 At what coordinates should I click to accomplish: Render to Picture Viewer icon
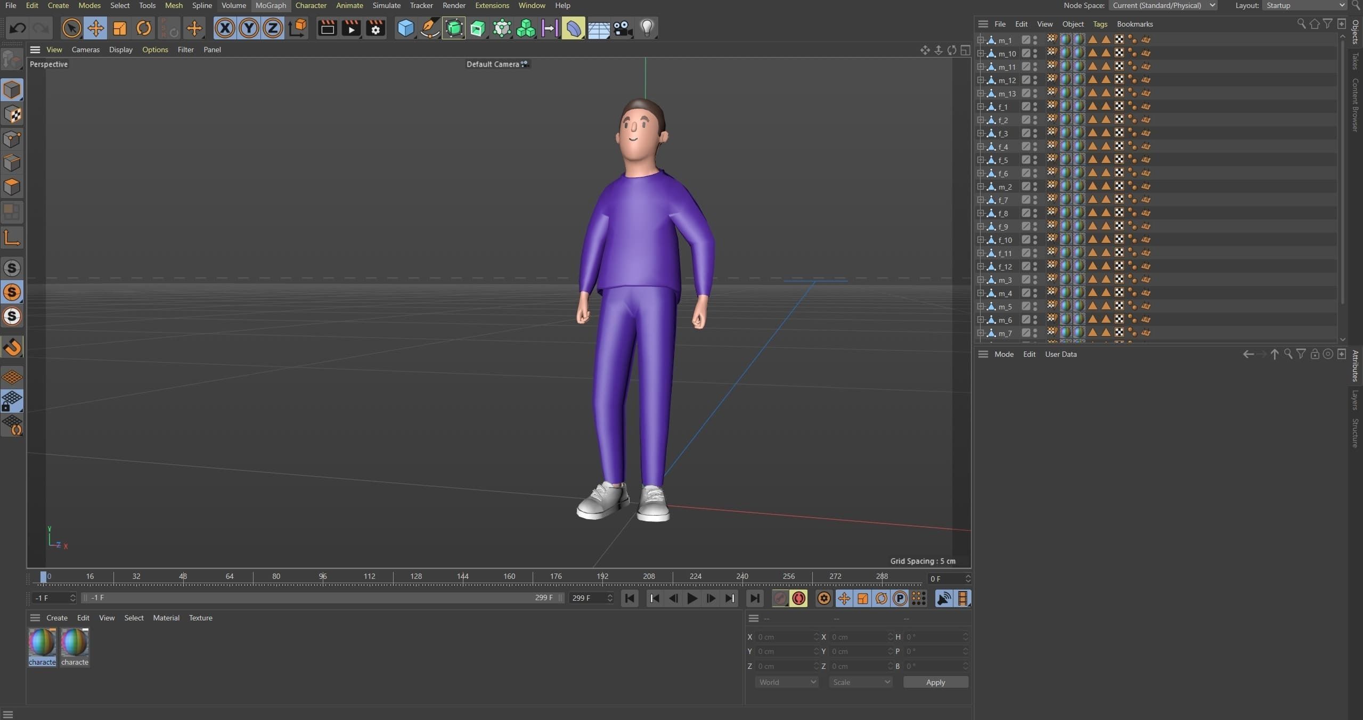pyautogui.click(x=351, y=28)
